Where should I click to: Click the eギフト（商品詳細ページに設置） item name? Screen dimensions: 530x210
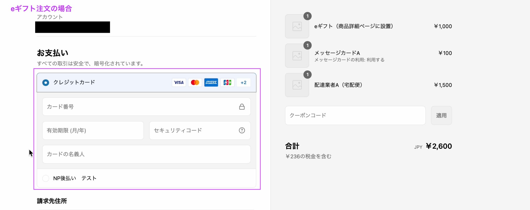[354, 26]
